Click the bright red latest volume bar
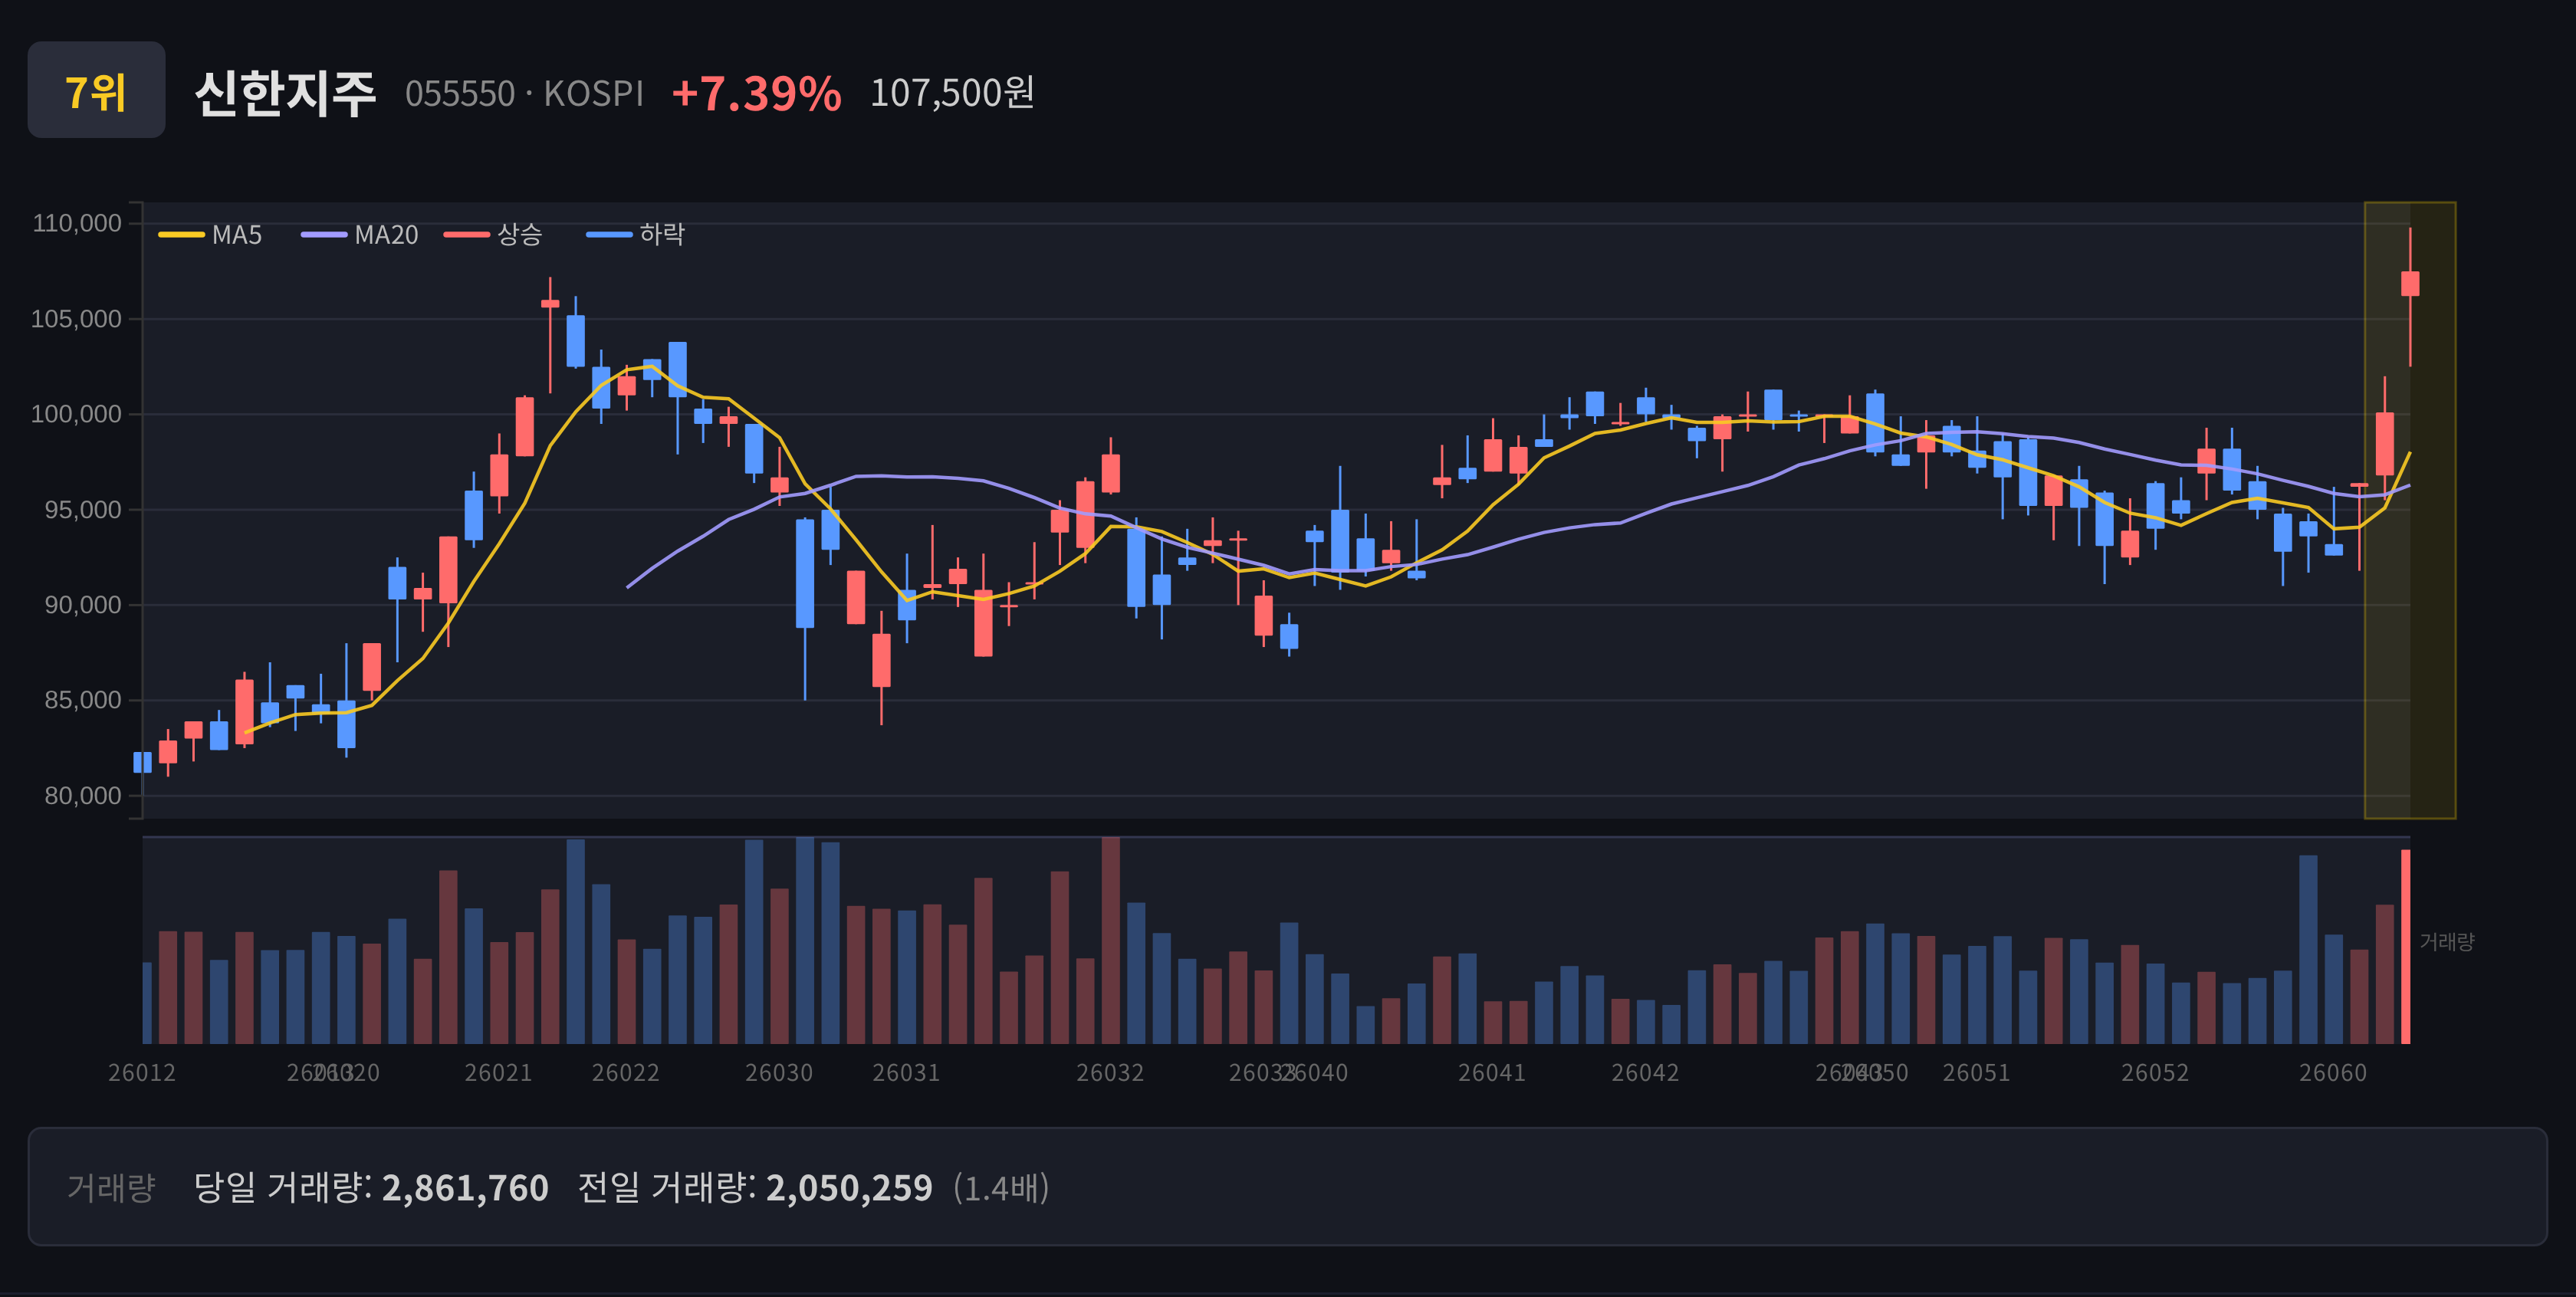 pyautogui.click(x=2406, y=947)
